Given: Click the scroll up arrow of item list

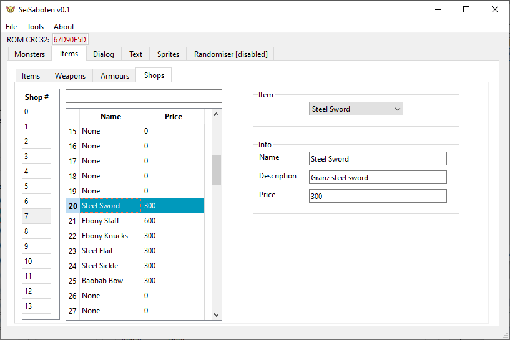Looking at the screenshot, I should [216, 114].
